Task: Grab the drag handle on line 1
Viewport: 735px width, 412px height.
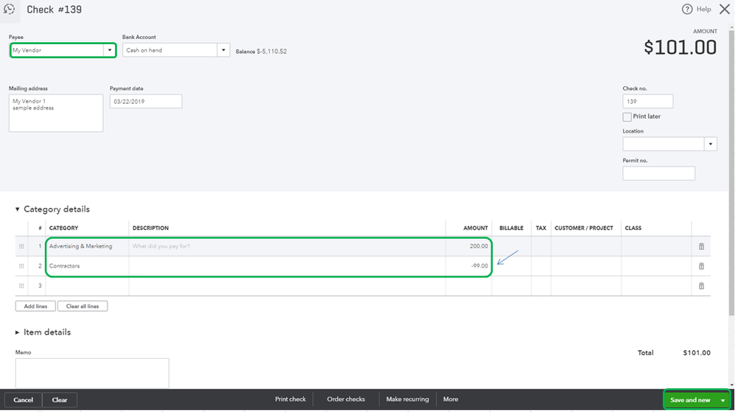Action: (x=21, y=246)
